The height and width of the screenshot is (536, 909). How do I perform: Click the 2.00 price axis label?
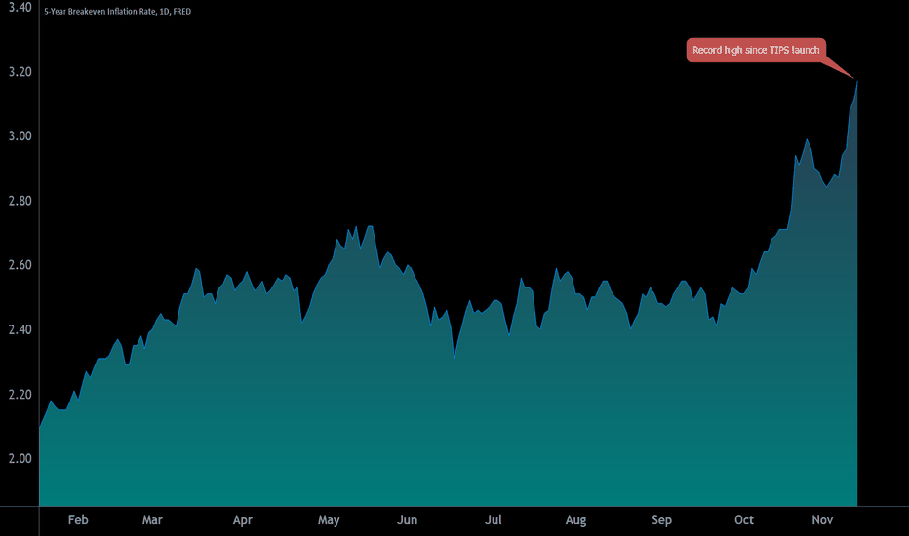point(20,458)
